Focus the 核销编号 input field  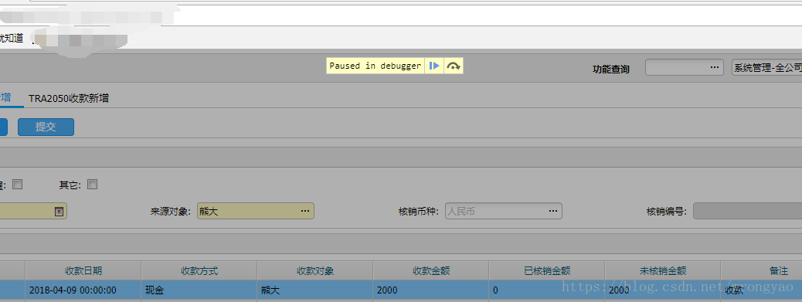click(747, 211)
